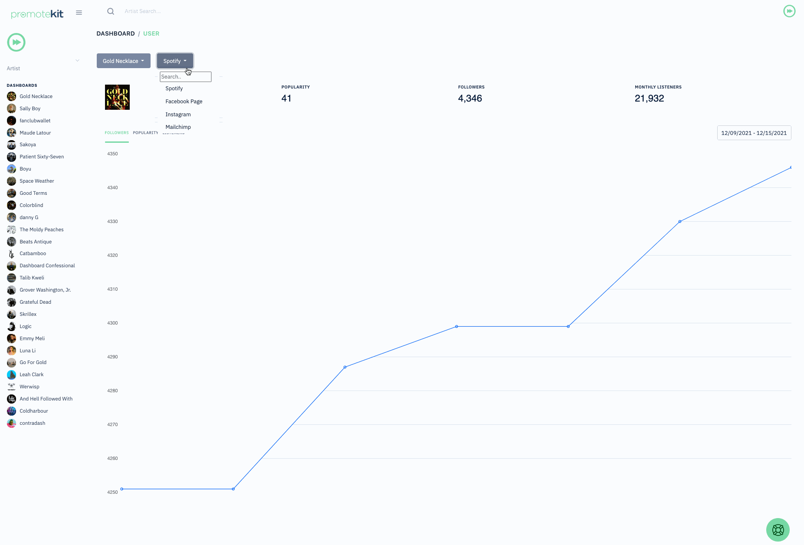The image size is (804, 545).
Task: Click the User breadcrumb link
Action: click(151, 33)
